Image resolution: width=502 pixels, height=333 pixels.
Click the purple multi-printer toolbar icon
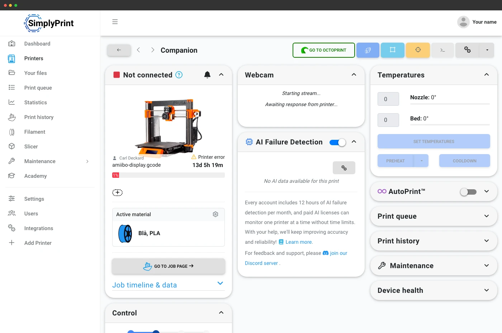(x=368, y=50)
